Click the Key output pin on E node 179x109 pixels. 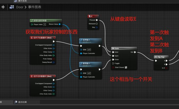(97, 27)
